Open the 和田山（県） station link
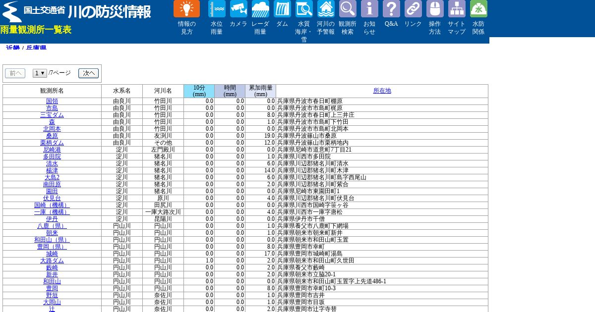 pyautogui.click(x=52, y=240)
